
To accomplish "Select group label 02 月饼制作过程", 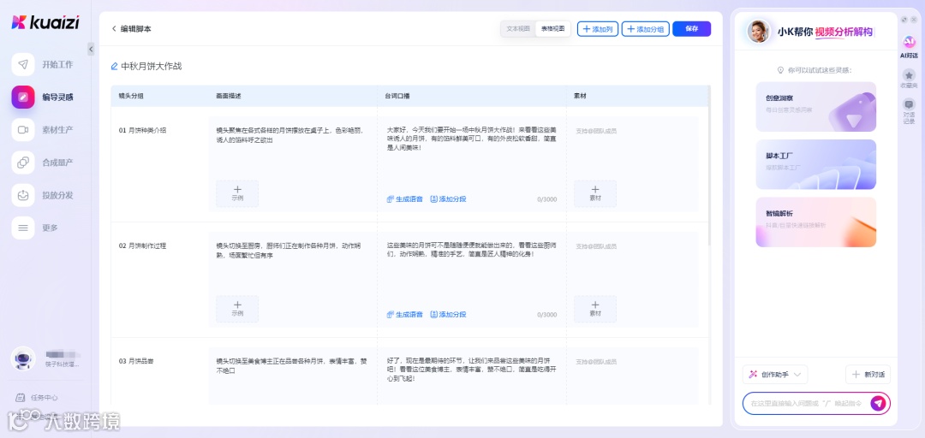I will point(143,246).
